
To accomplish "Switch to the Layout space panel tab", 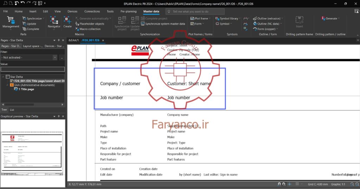I will point(33,46).
